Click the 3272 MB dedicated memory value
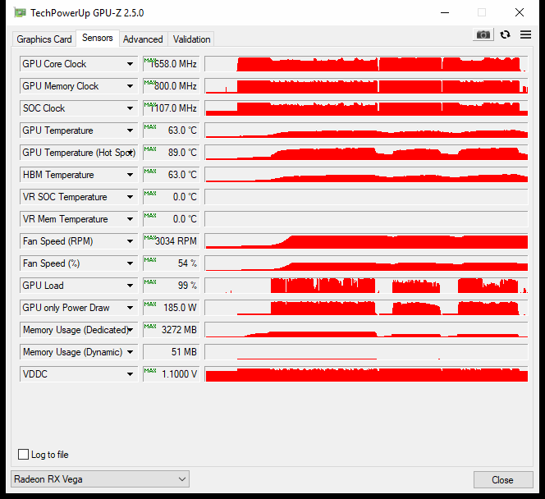 click(172, 330)
